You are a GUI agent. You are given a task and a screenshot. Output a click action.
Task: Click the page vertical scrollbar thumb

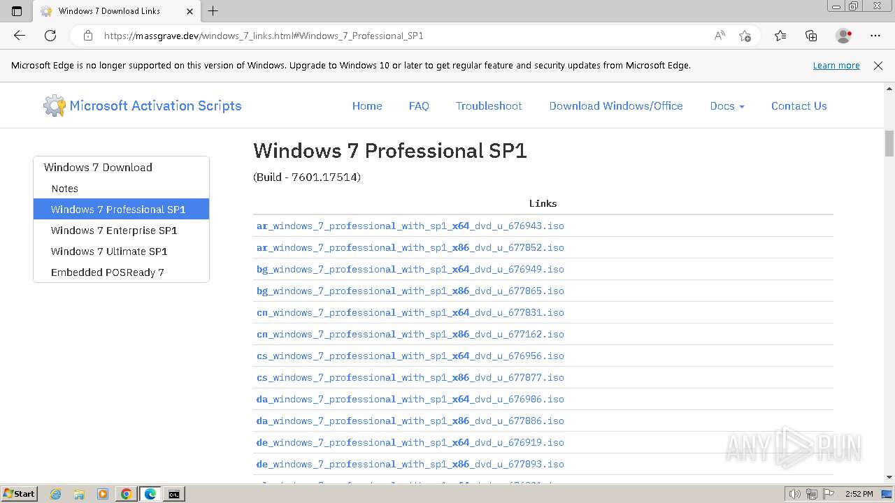889,143
